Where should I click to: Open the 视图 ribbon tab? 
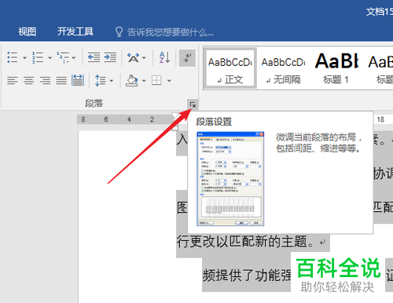point(27,31)
